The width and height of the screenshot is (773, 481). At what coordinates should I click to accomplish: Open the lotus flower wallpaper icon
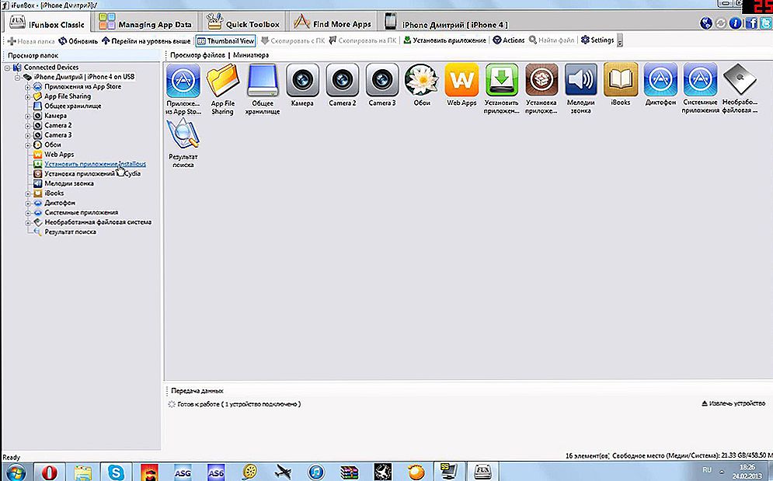(421, 80)
